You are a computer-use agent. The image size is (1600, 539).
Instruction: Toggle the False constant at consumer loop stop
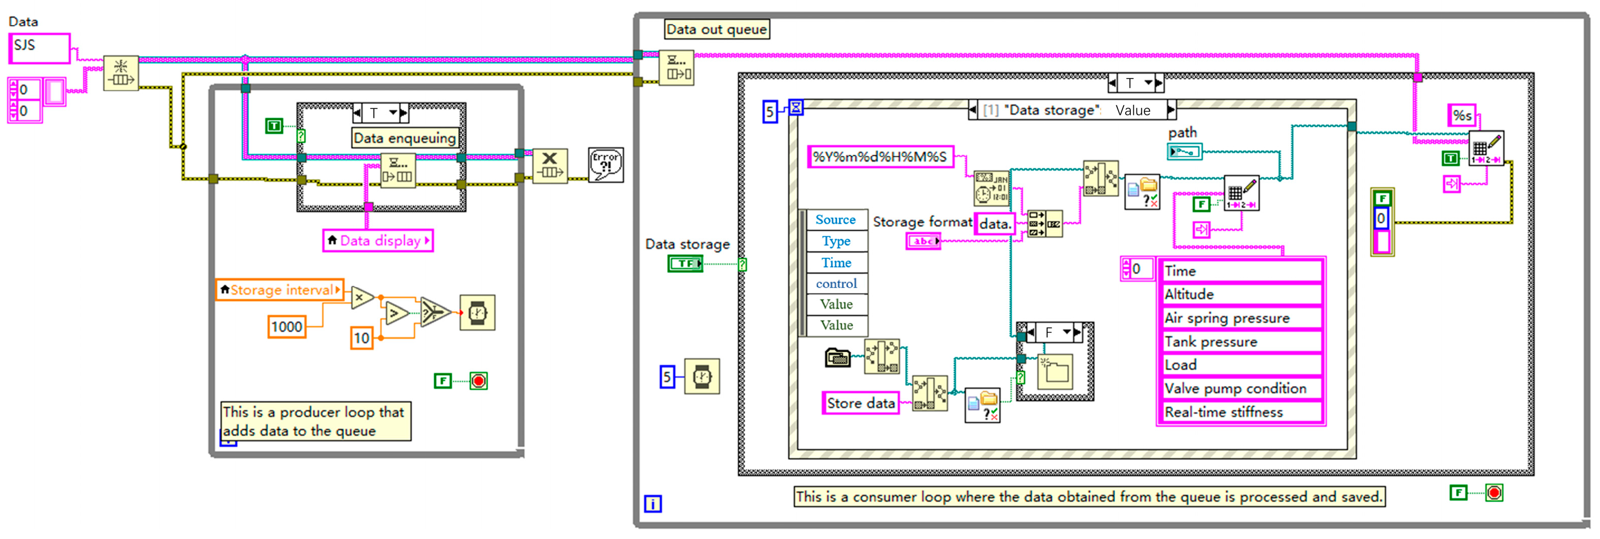(x=1458, y=493)
